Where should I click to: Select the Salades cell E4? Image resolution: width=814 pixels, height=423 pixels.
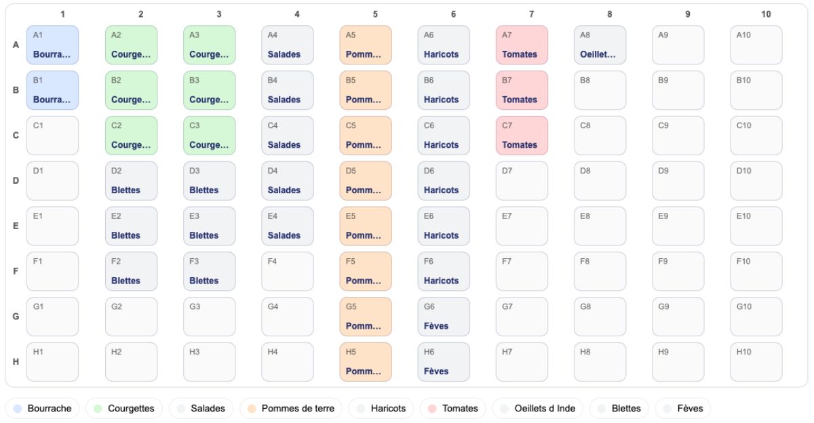[288, 226]
